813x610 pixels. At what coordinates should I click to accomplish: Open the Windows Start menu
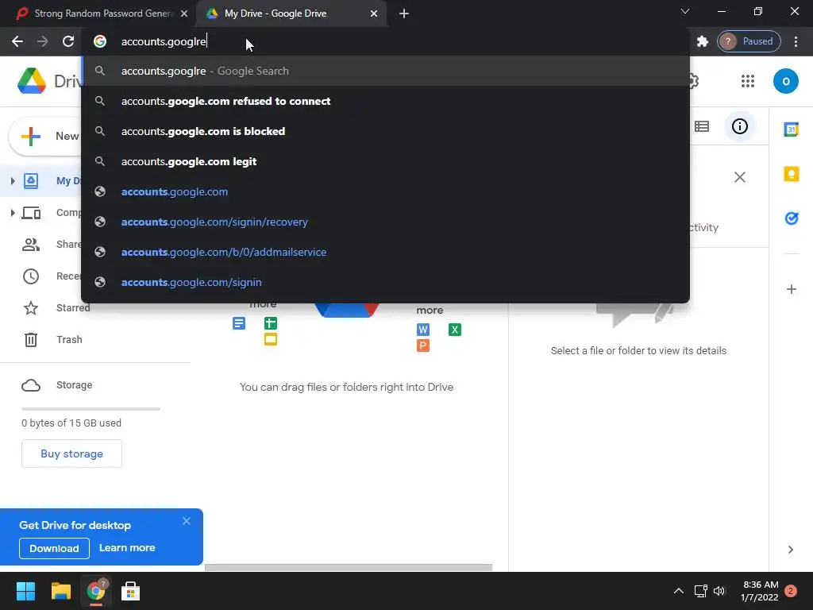pyautogui.click(x=25, y=591)
